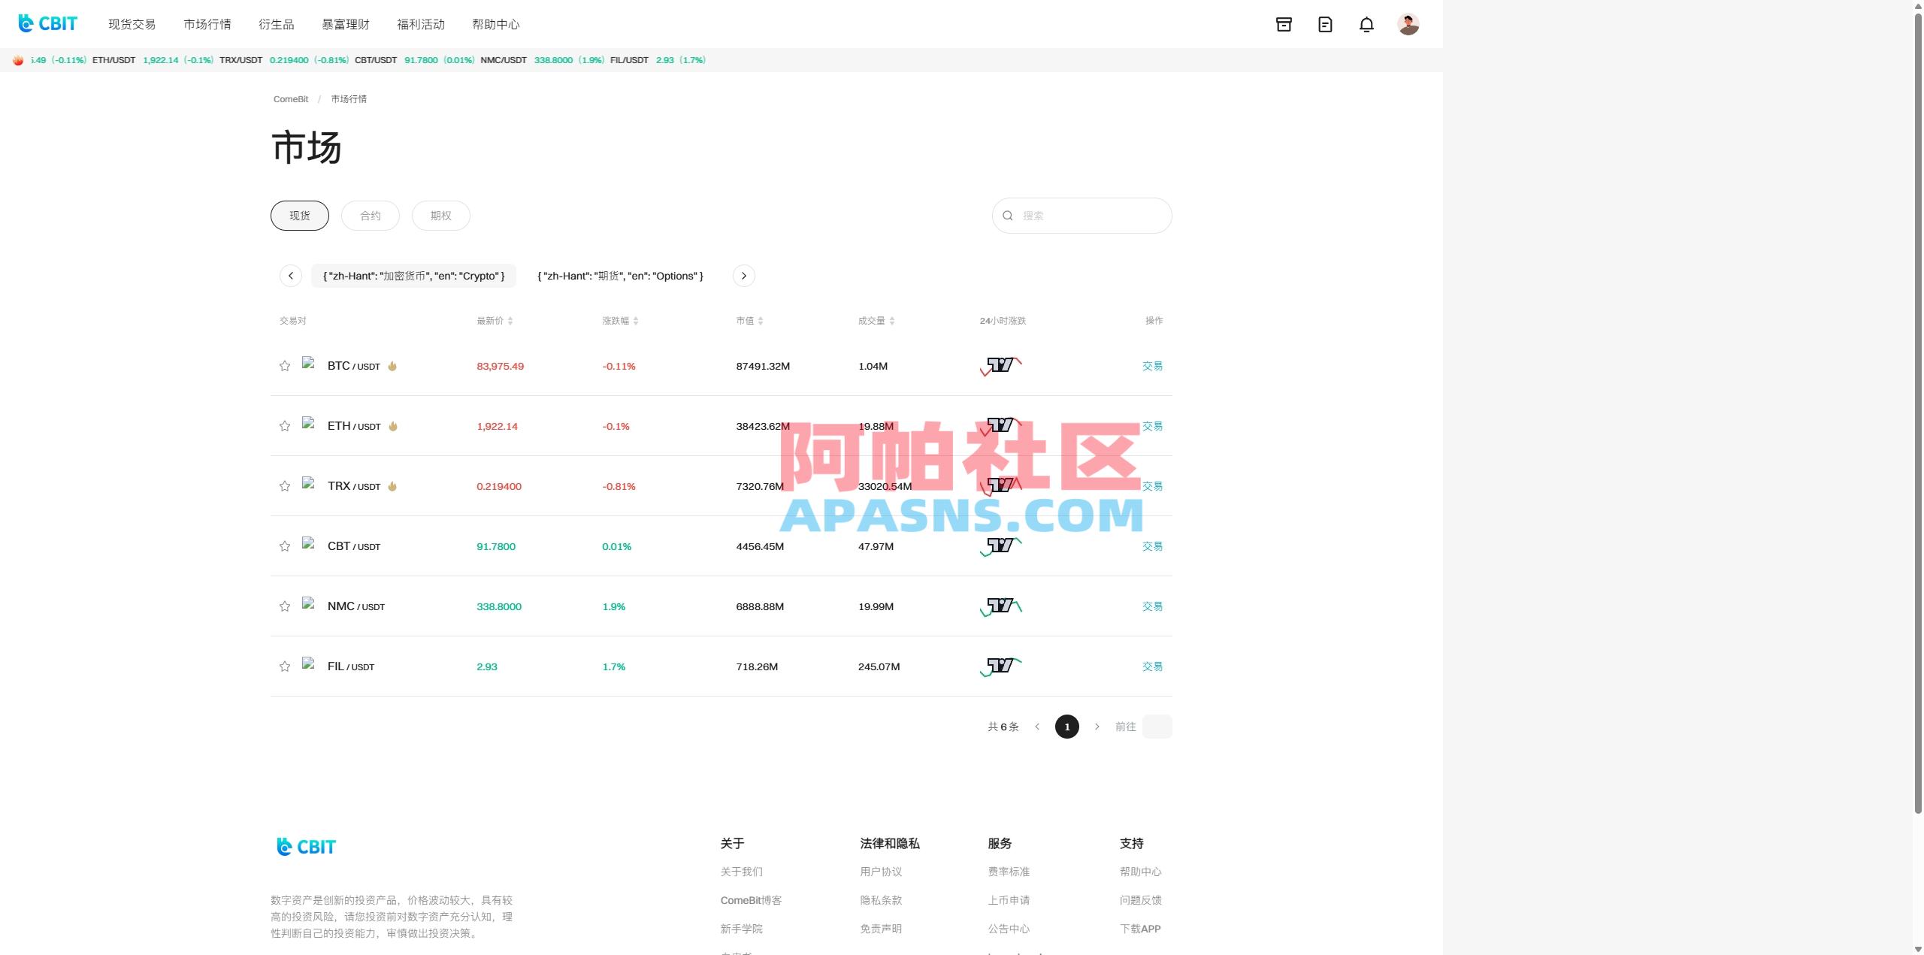Click the search magnifier icon

point(1008,216)
